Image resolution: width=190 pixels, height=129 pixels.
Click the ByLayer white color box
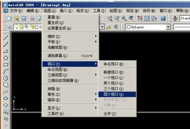pos(128,27)
